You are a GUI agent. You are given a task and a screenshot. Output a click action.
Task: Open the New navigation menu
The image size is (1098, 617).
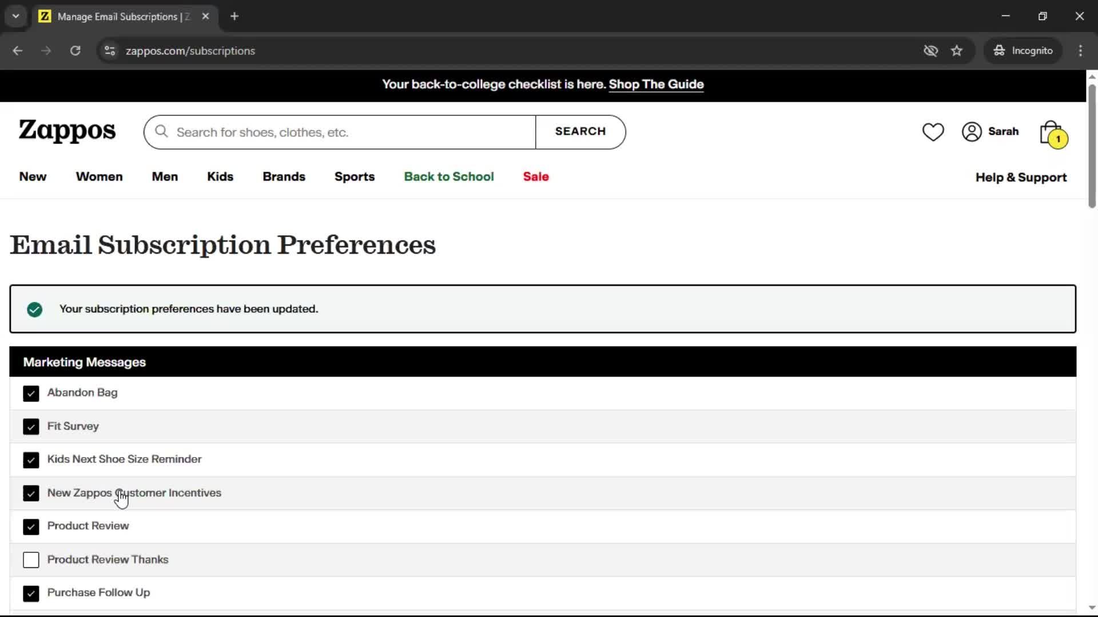33,177
